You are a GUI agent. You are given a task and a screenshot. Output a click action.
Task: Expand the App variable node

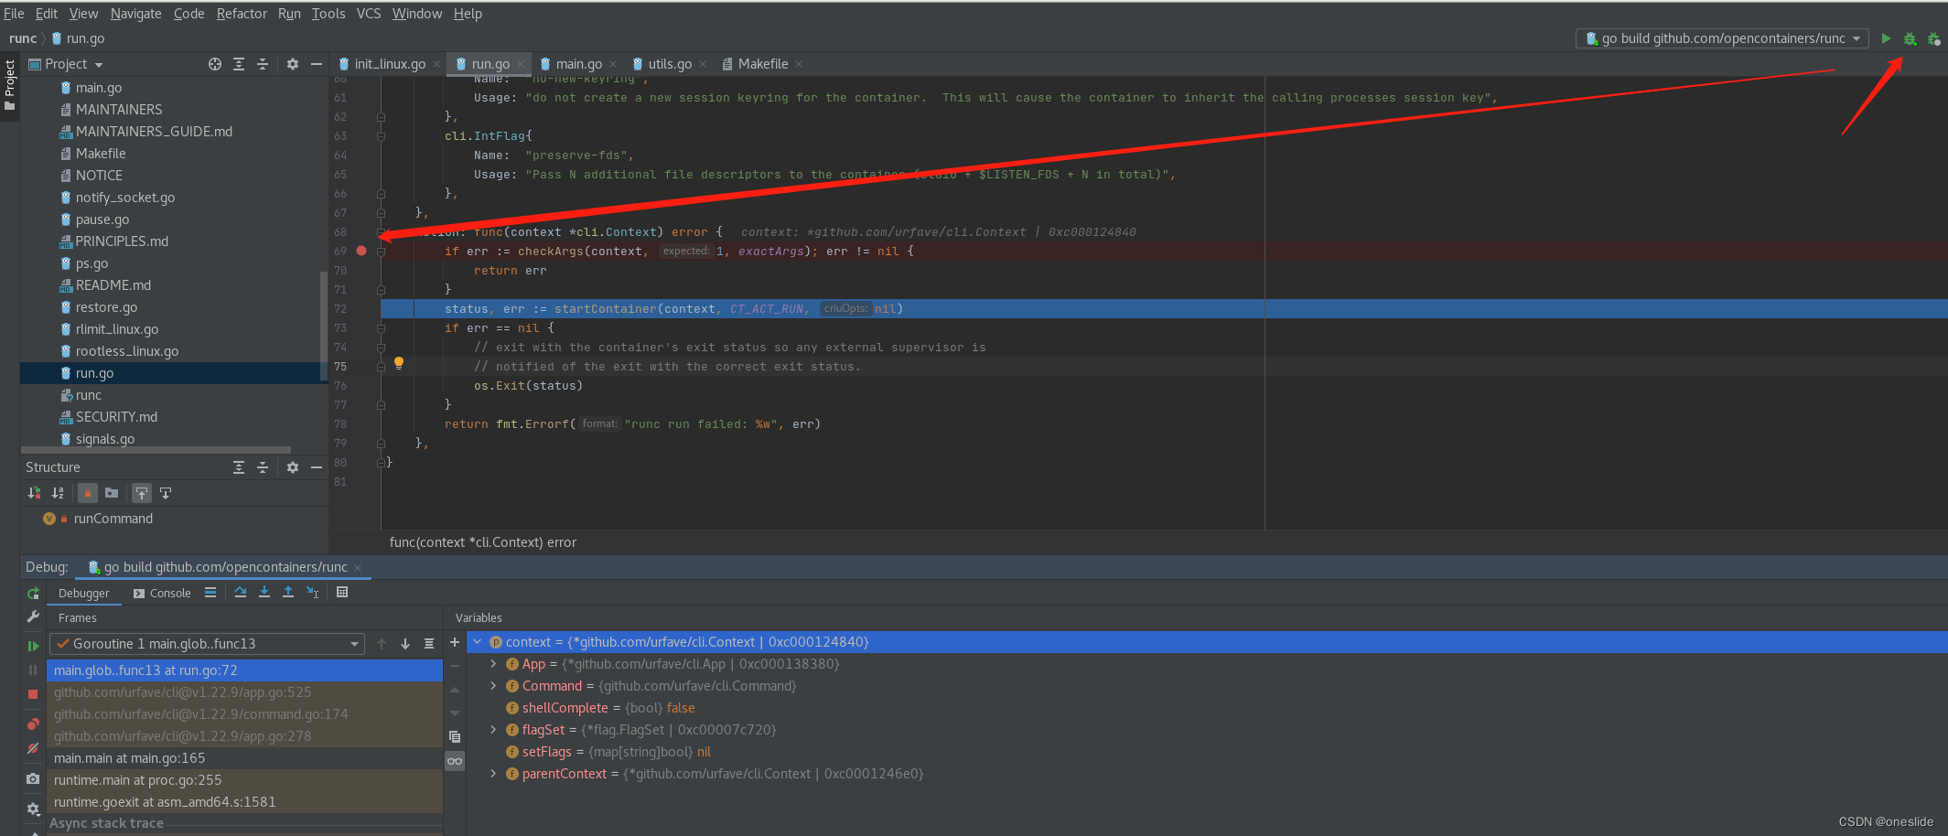(494, 664)
